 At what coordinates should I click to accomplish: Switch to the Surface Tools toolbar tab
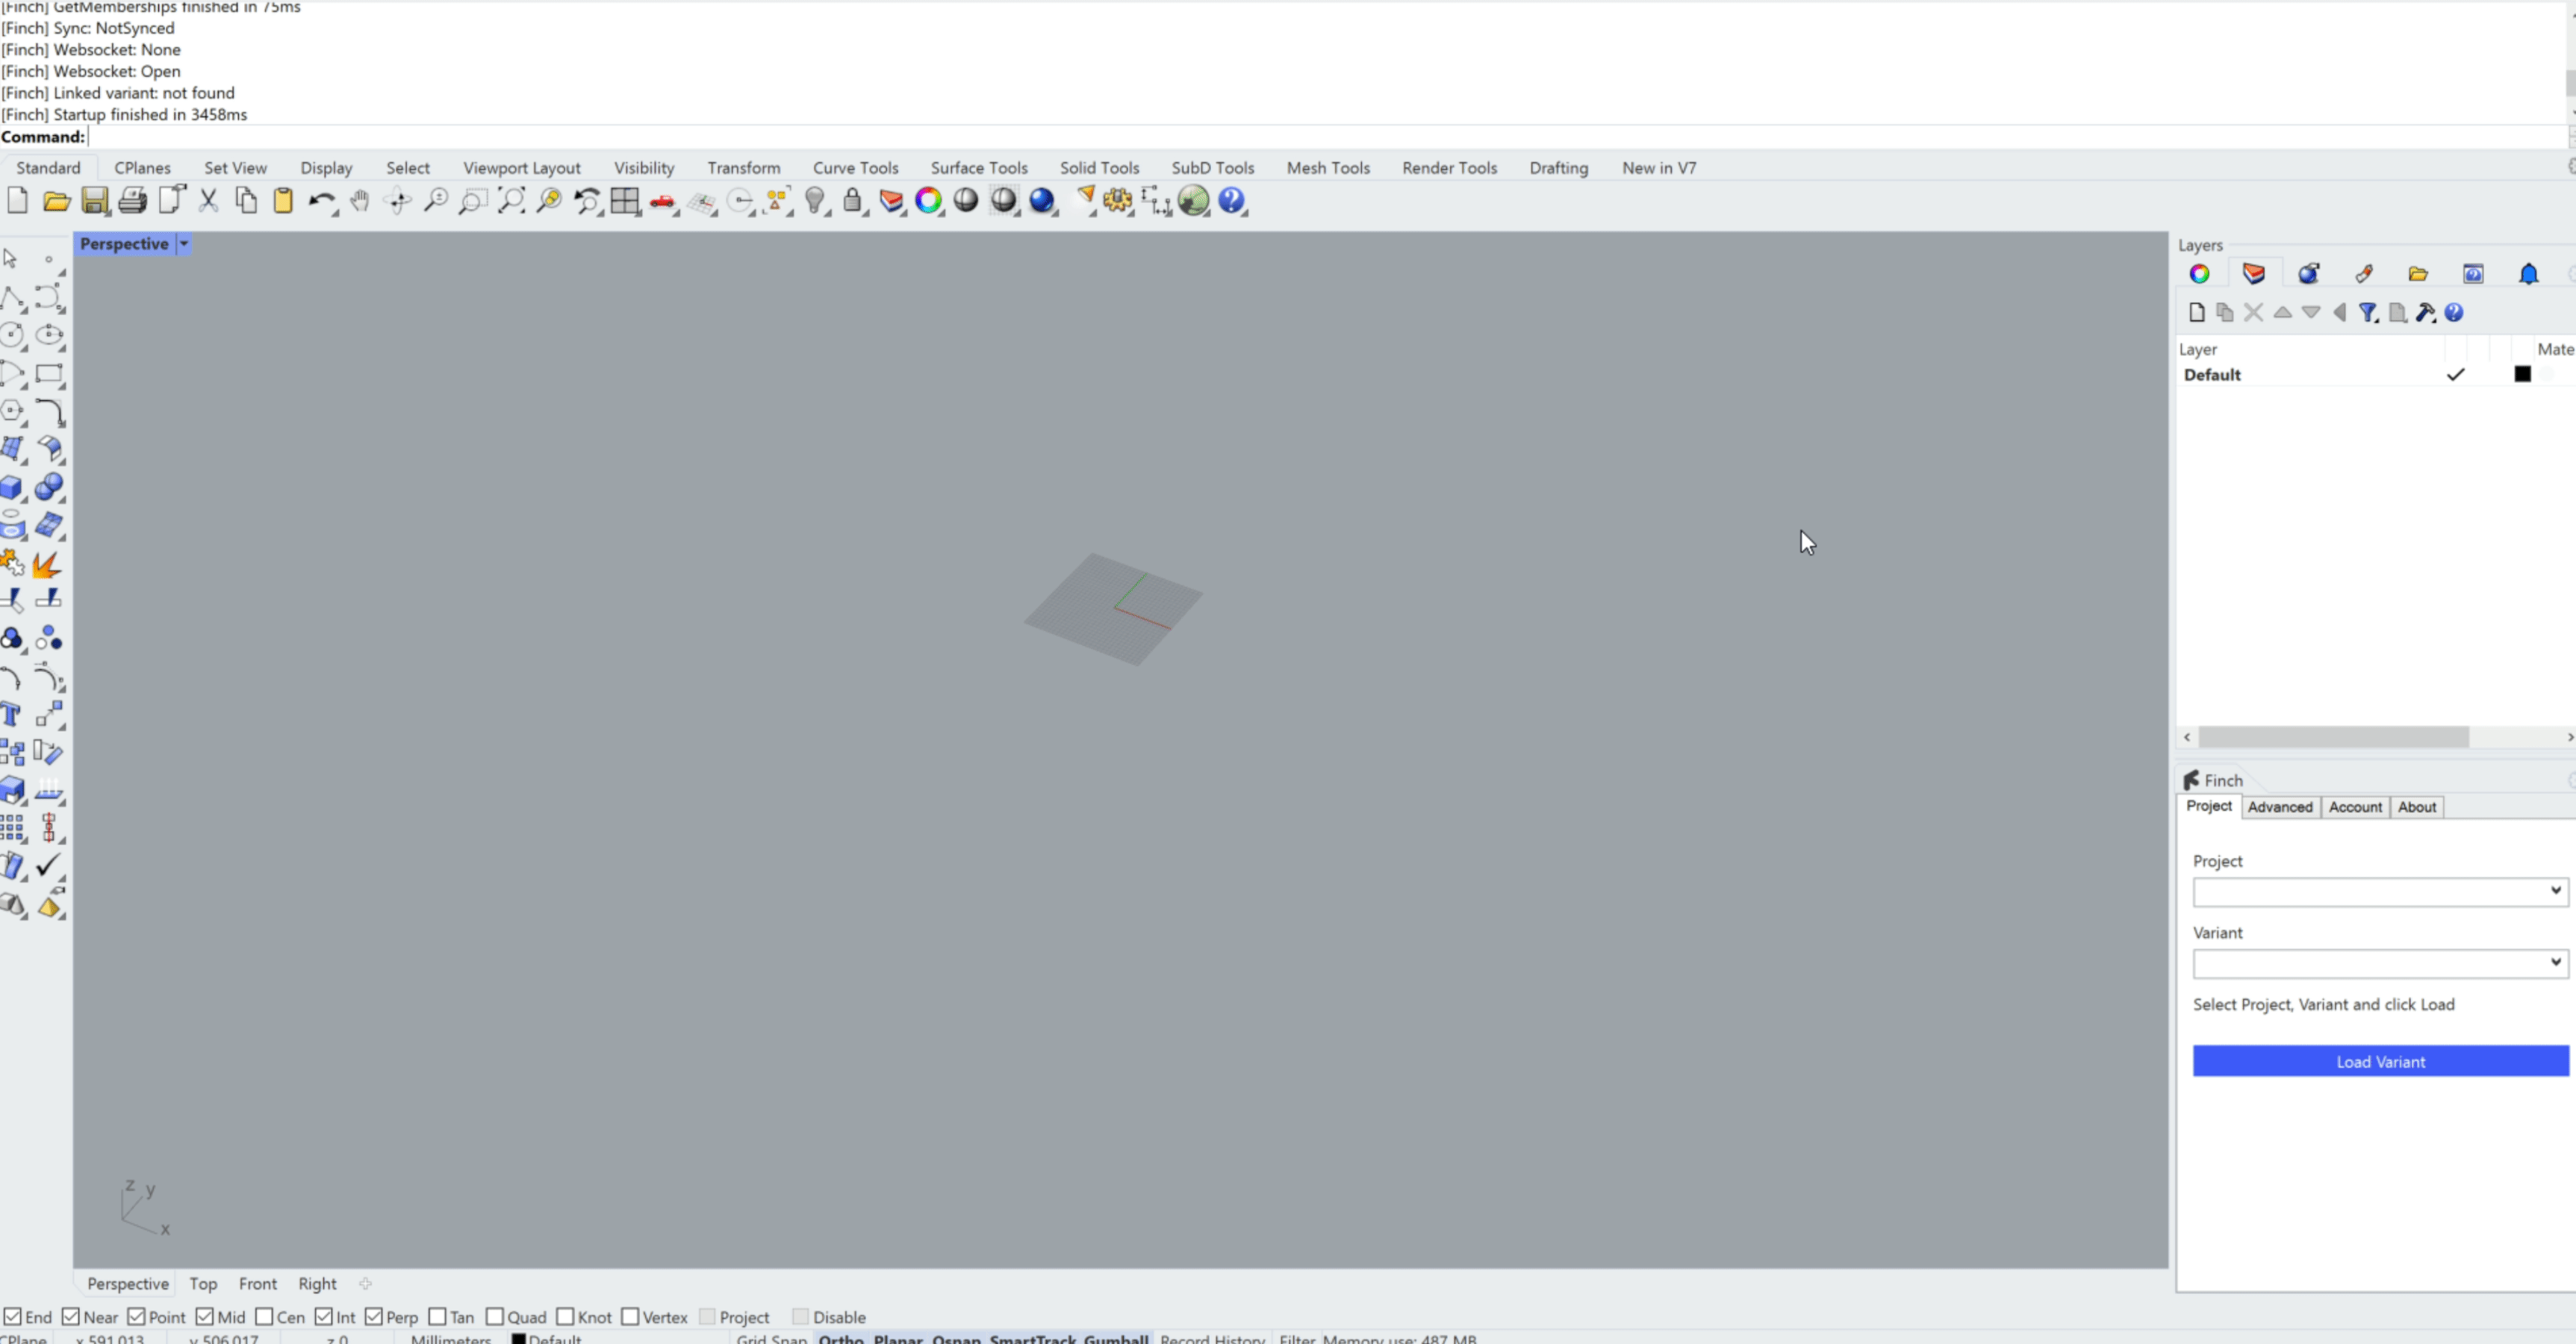tap(978, 168)
